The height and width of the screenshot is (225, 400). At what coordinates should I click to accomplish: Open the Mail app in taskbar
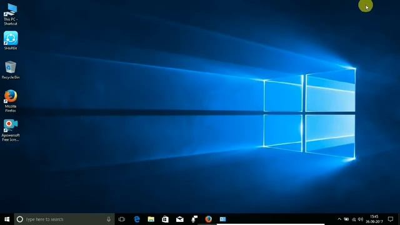click(x=180, y=219)
